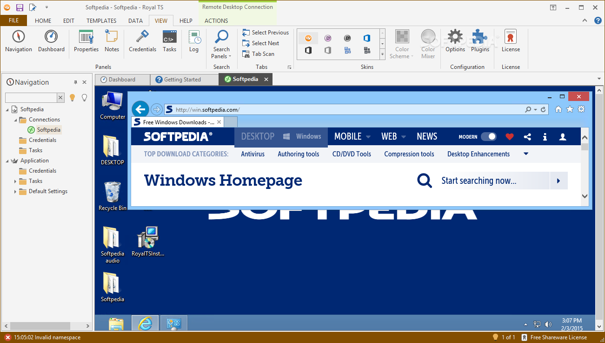605x343 pixels.
Task: Open the Dashboard panel from the ribbon
Action: (x=51, y=41)
